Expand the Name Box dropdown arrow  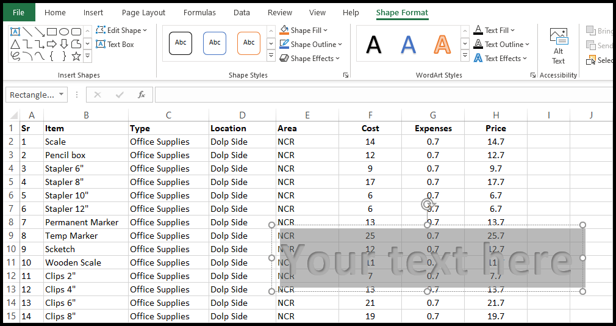coord(61,95)
